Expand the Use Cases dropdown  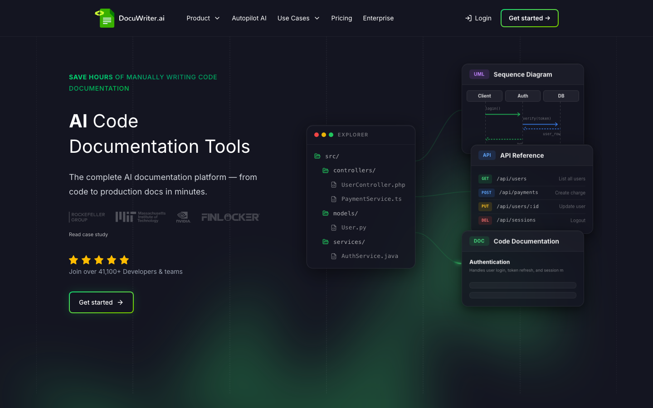click(298, 18)
